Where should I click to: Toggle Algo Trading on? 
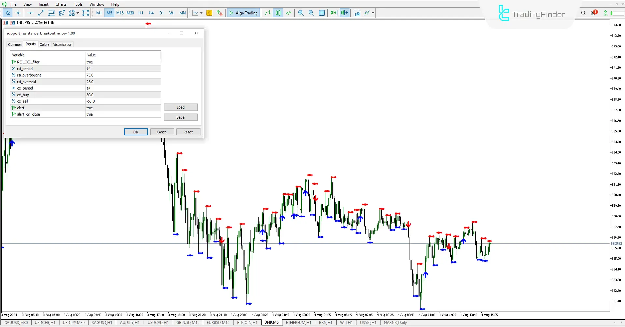tap(243, 13)
